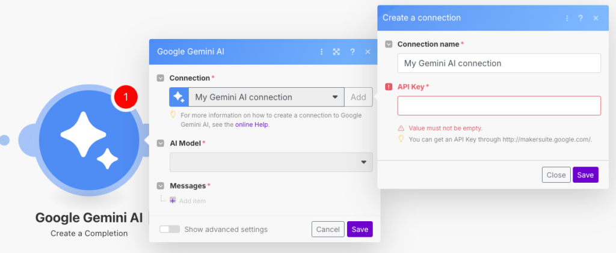The image size is (616, 253).
Task: Collapse the Connection name field toggle
Action: pos(389,44)
